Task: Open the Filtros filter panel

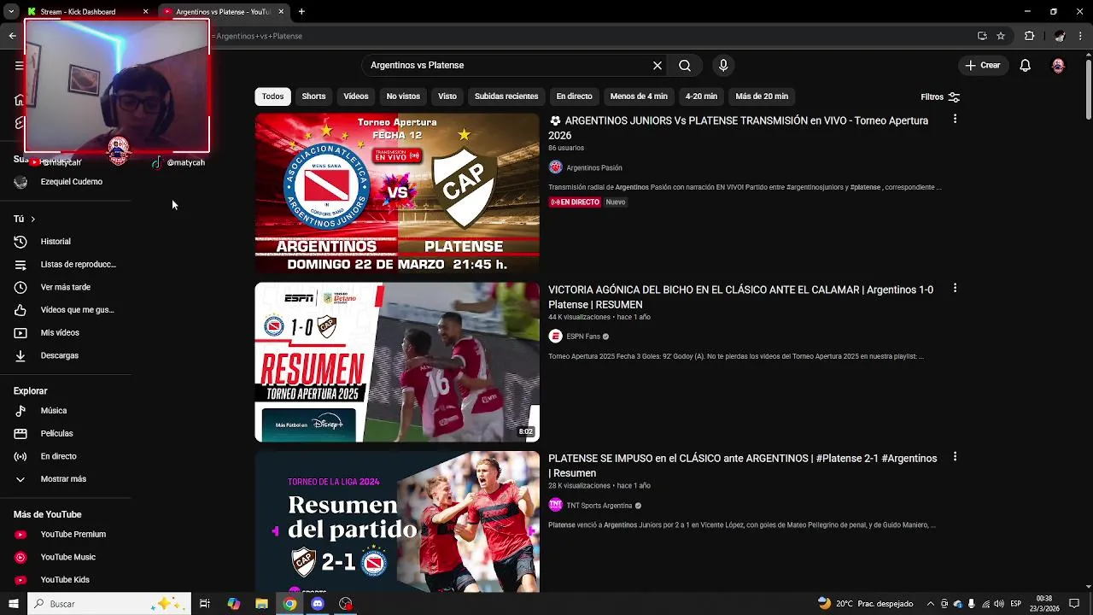Action: click(x=940, y=97)
